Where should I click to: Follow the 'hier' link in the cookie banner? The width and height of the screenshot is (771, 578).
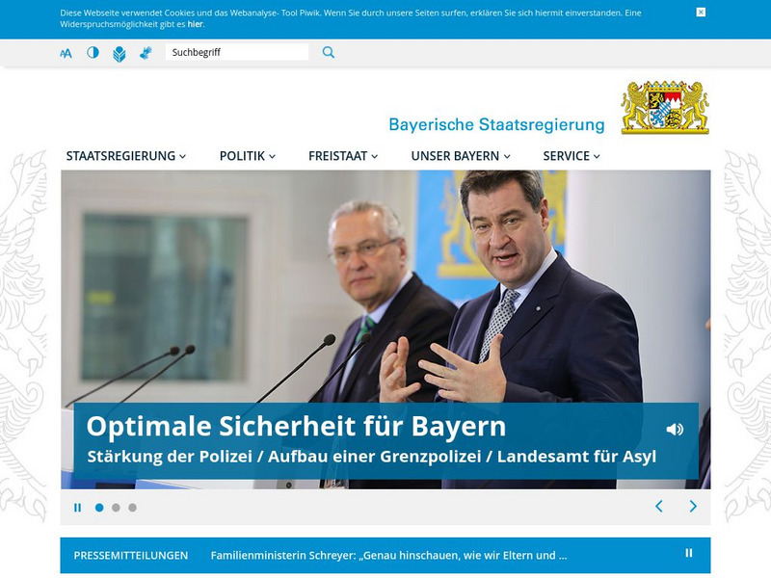point(193,26)
